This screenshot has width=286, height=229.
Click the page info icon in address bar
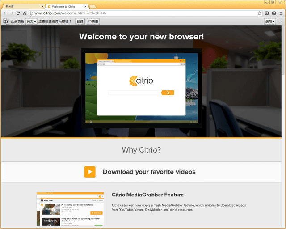coord(32,13)
